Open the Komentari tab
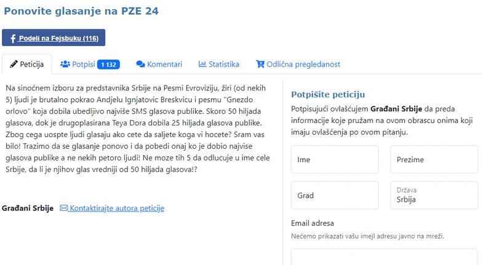The height and width of the screenshot is (265, 486). 164,64
